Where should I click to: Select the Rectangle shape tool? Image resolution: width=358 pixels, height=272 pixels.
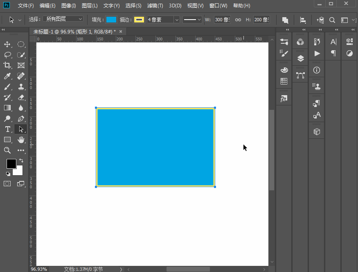(7, 140)
